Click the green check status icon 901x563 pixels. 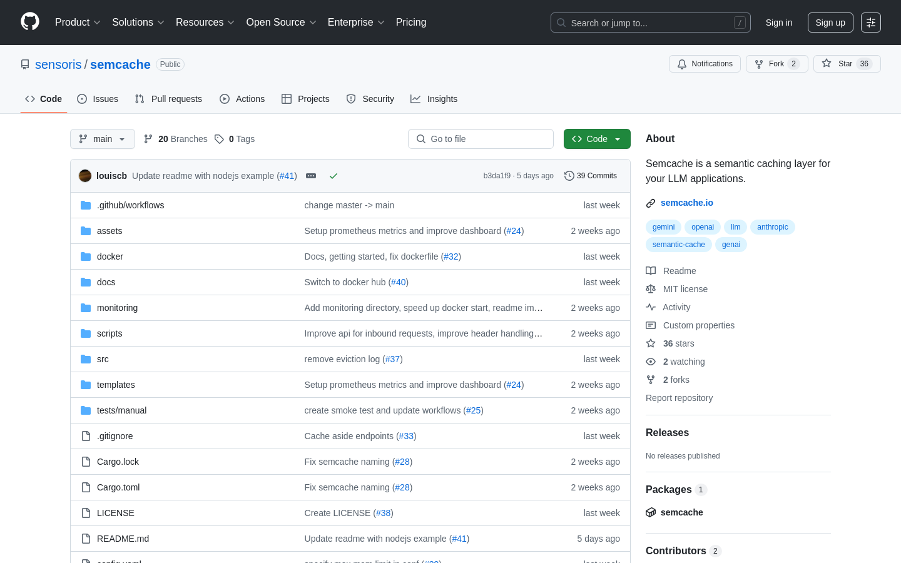333,176
